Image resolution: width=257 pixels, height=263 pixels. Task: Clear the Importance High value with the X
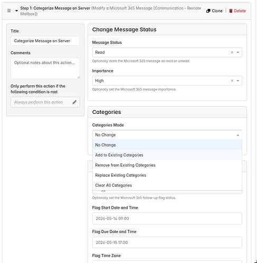pos(232,81)
